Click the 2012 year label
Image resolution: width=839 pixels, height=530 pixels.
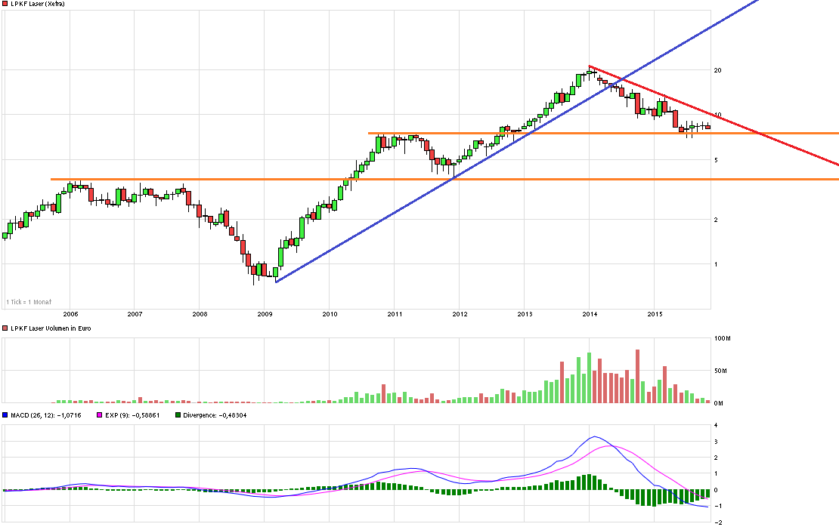(x=460, y=314)
